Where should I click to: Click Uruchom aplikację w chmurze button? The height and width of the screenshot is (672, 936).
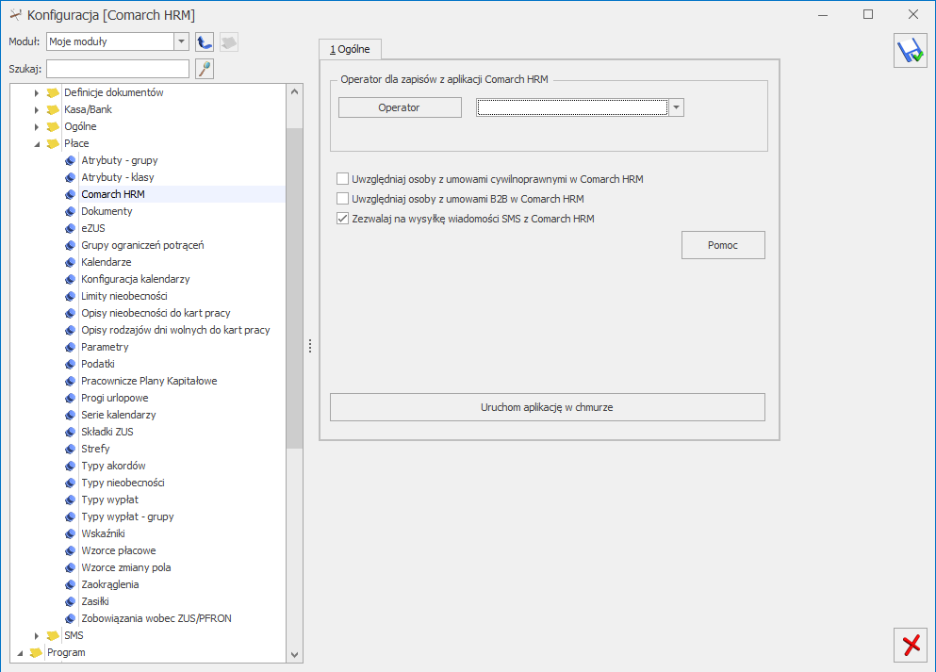(547, 407)
